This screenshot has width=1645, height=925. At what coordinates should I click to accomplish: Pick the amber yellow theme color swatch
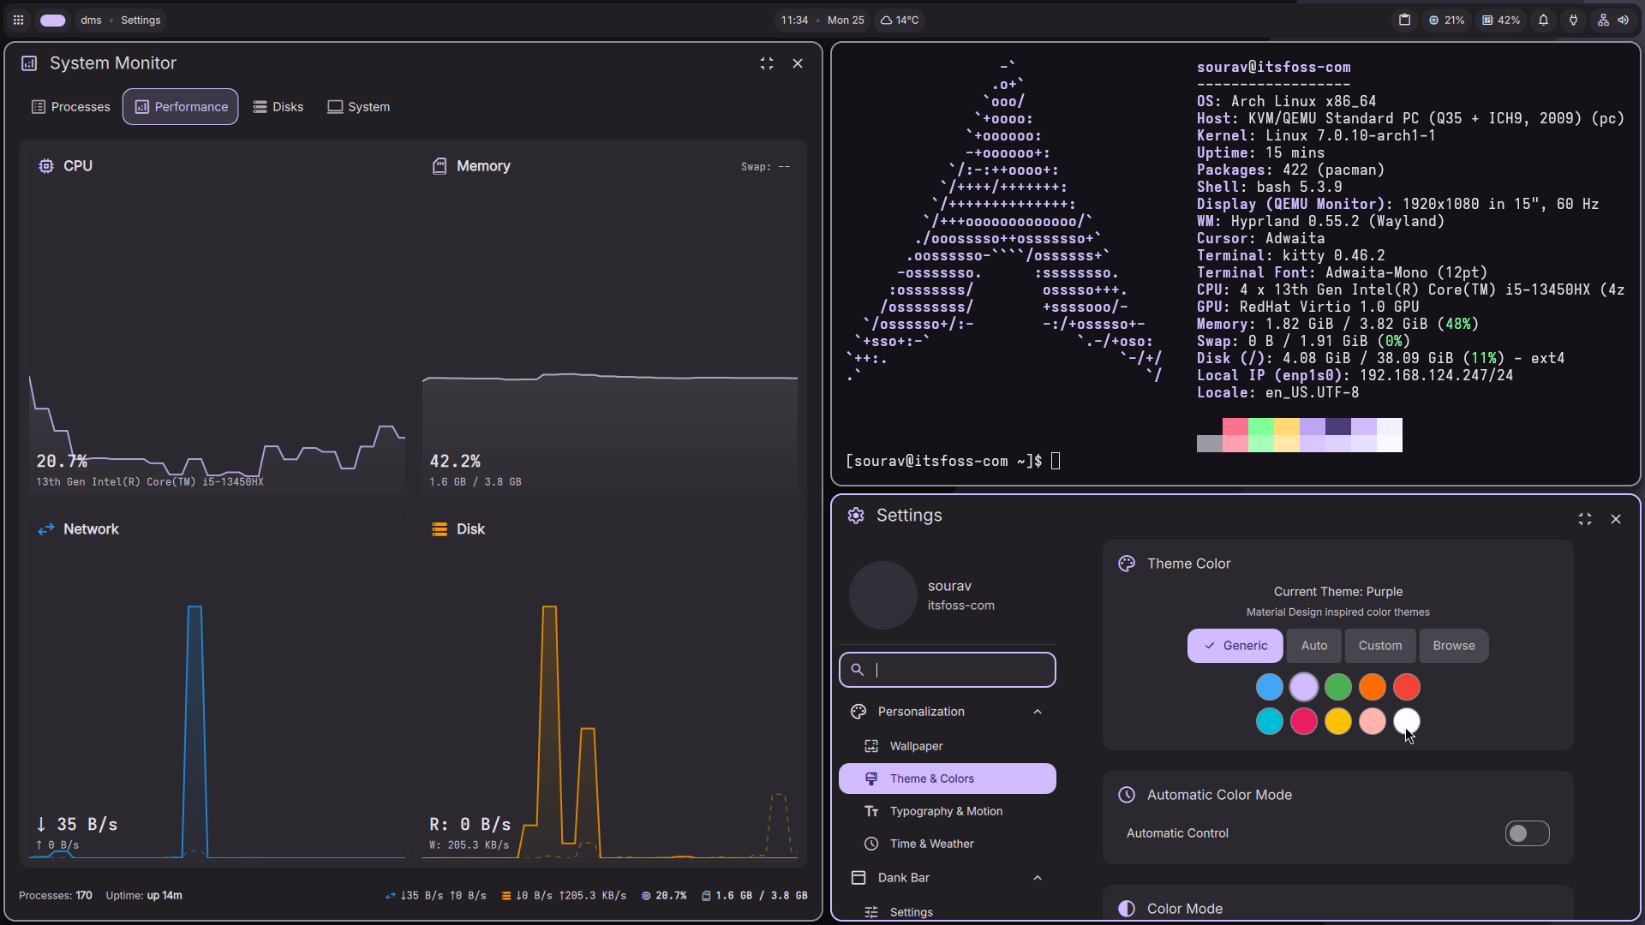click(x=1338, y=721)
